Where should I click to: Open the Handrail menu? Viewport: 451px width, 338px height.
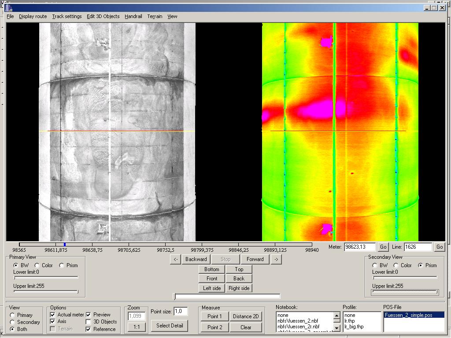(133, 16)
